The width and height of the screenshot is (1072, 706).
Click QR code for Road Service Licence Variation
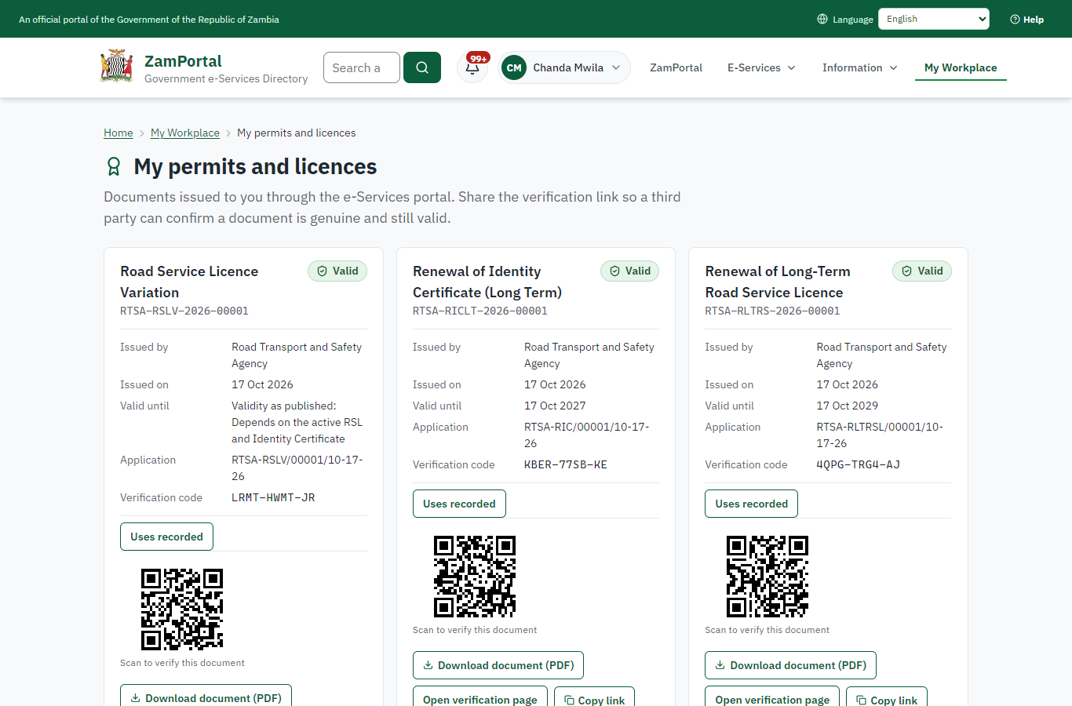(182, 610)
